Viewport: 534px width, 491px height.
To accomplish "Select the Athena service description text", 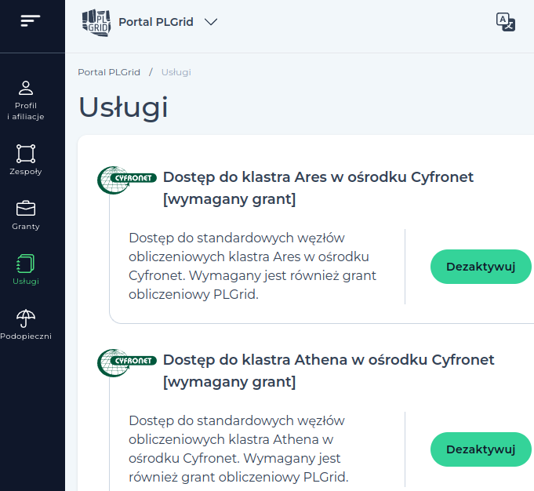I will (x=238, y=449).
